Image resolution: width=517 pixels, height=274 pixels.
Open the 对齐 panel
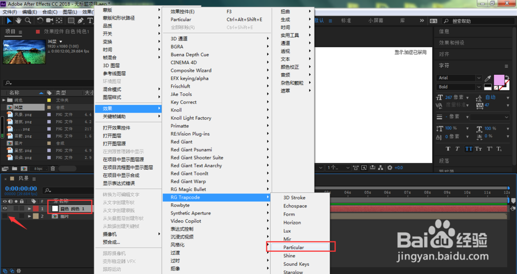pyautogui.click(x=444, y=54)
